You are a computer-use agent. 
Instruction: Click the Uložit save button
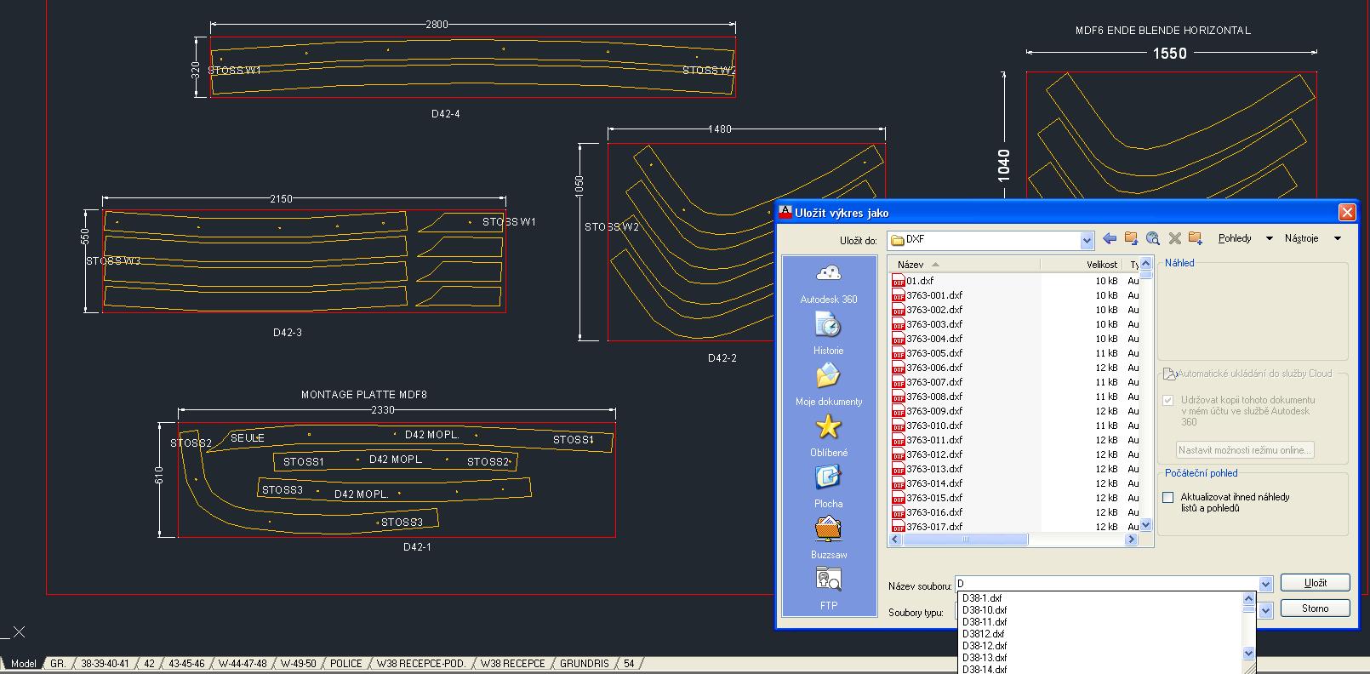click(1315, 583)
